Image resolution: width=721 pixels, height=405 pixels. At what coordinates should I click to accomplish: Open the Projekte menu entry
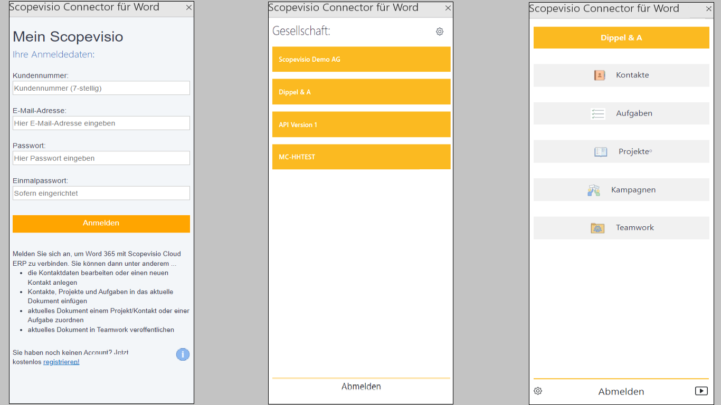[621, 151]
